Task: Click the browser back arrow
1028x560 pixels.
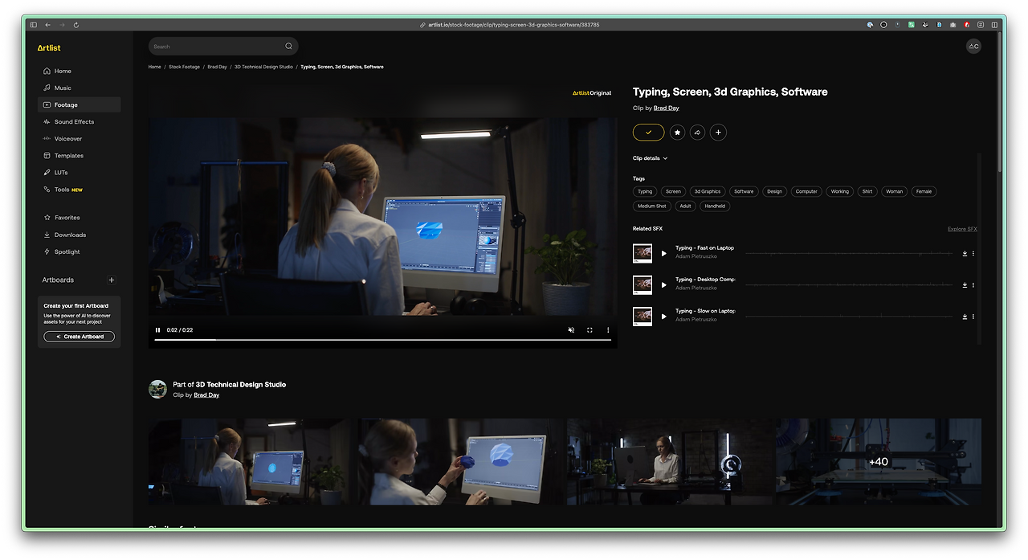Action: 47,25
